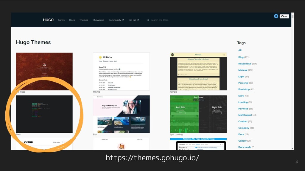This screenshot has width=305, height=171.
Task: Open the Vno Hugo theme thumbnail
Action: pyautogui.click(x=44, y=71)
